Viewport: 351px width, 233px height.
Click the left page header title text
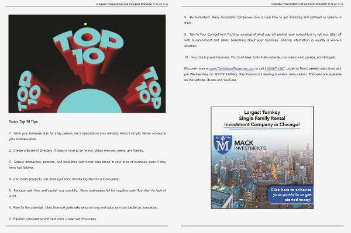point(132,4)
